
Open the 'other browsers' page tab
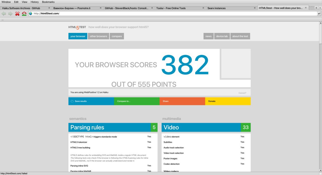[x=98, y=36]
